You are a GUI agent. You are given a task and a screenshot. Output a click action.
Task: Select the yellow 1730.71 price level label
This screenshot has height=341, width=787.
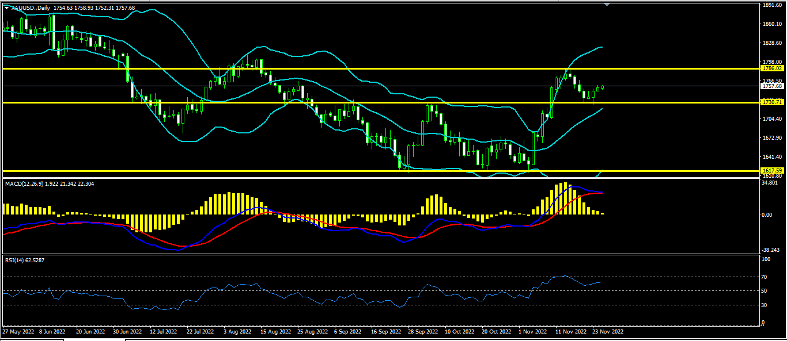click(771, 102)
